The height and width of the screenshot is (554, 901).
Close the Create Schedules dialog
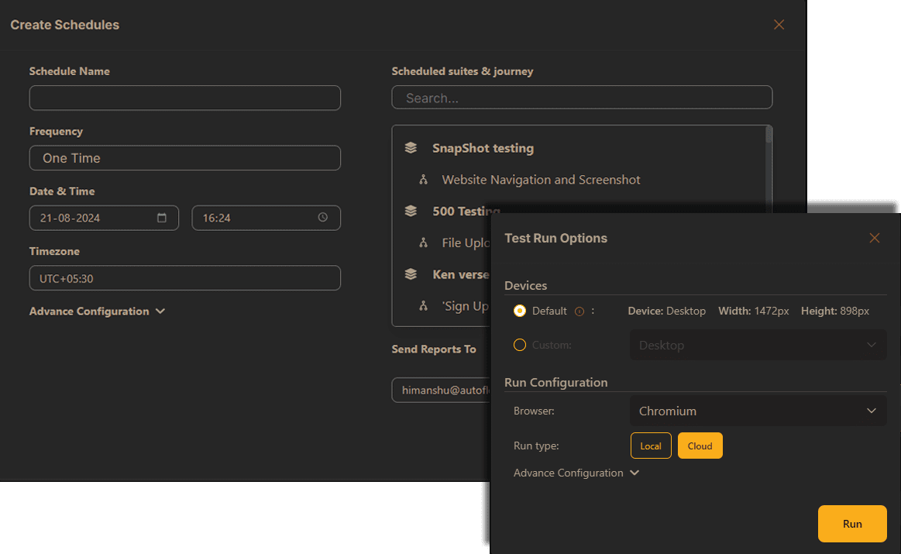pos(779,25)
